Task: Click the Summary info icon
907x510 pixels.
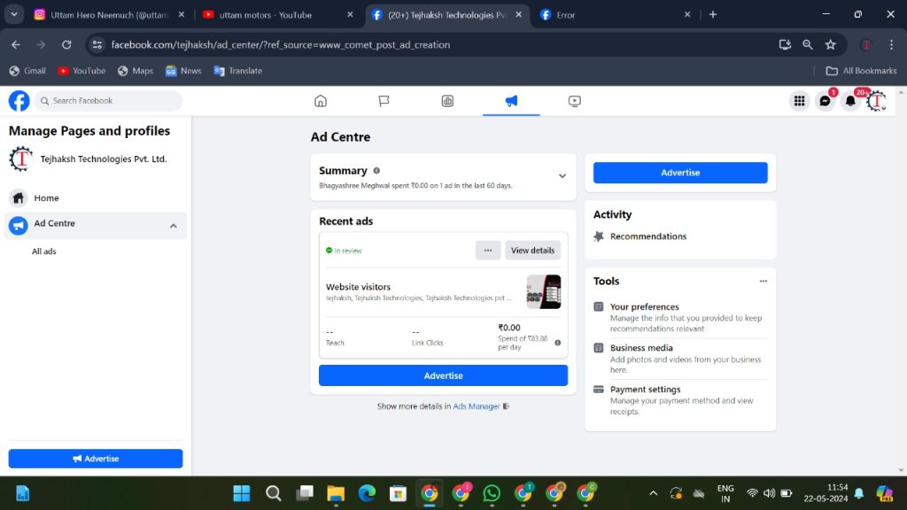Action: coord(376,171)
